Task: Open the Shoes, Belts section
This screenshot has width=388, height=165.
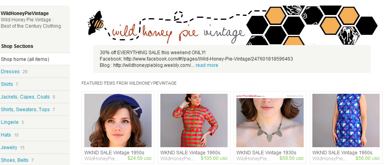Action: pyautogui.click(x=15, y=160)
